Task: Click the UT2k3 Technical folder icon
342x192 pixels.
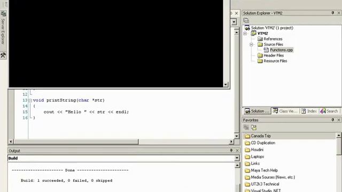Action: pos(247,184)
